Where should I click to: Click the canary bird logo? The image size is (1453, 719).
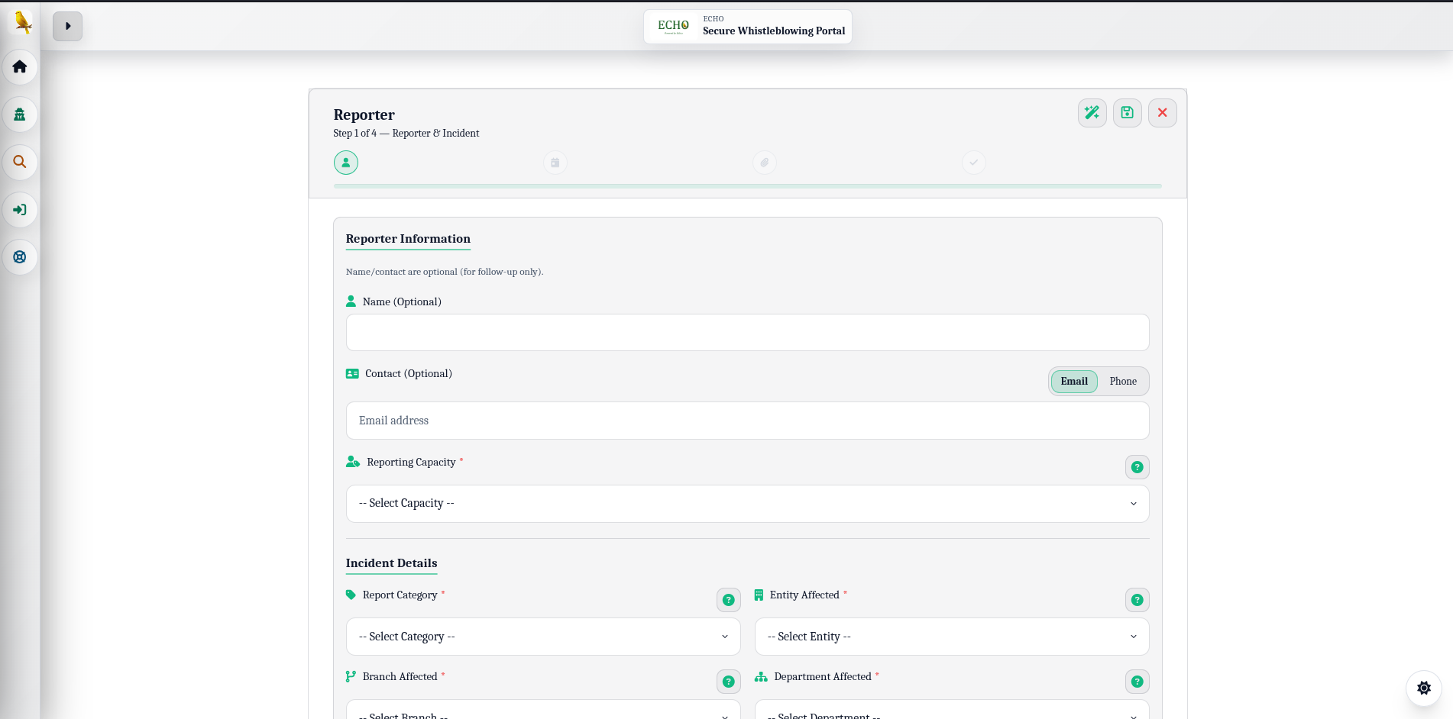23,22
